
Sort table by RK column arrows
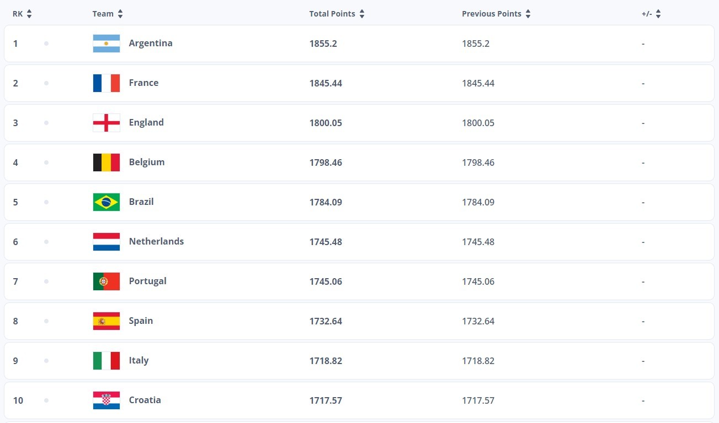(x=29, y=14)
